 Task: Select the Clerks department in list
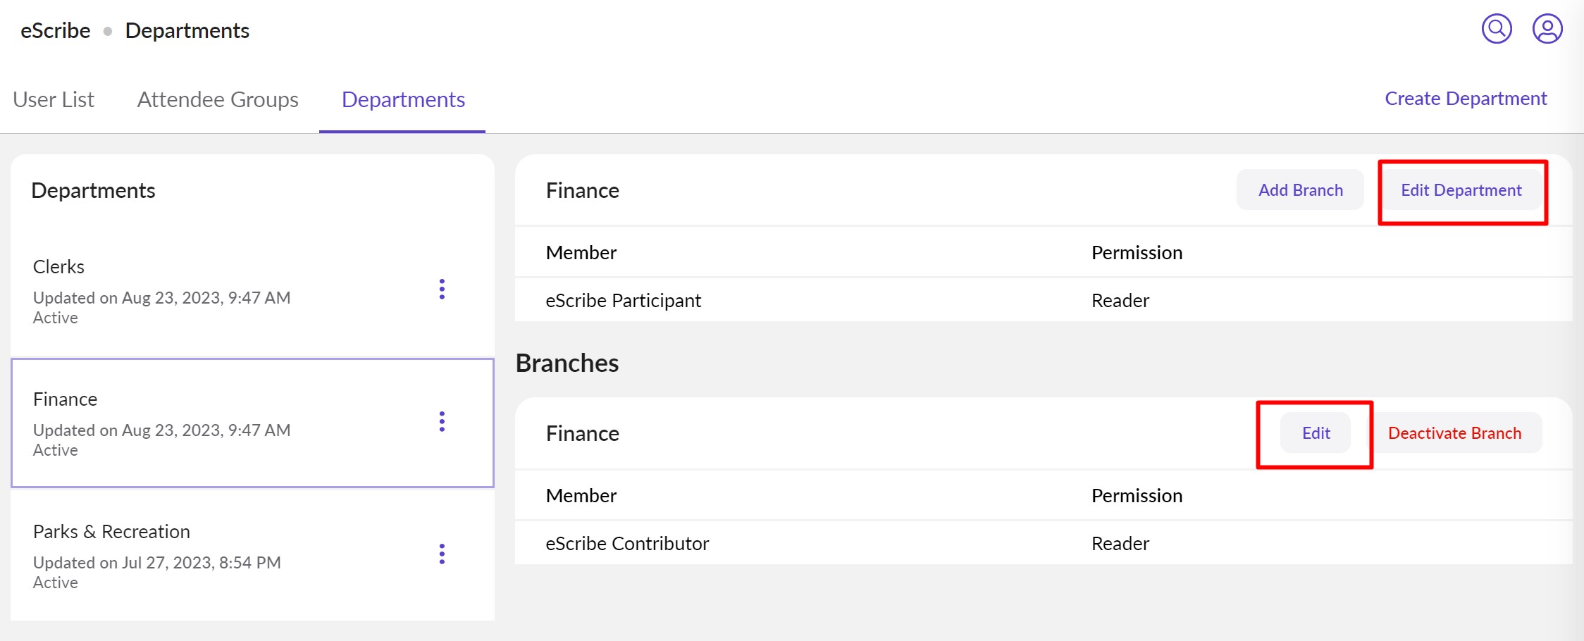coord(211,290)
